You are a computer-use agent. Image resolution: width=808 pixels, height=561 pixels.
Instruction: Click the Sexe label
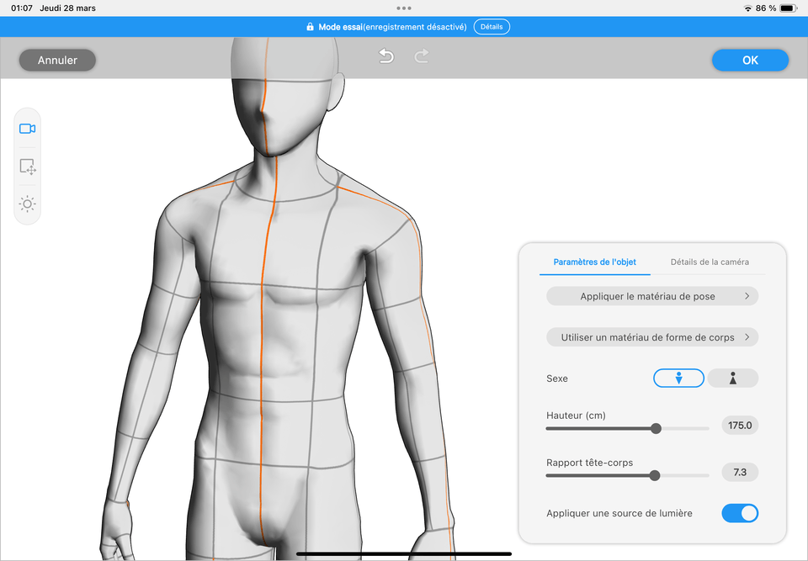click(557, 378)
